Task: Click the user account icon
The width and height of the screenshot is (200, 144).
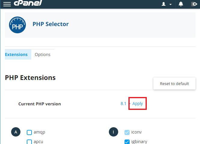Action: coord(164,4)
